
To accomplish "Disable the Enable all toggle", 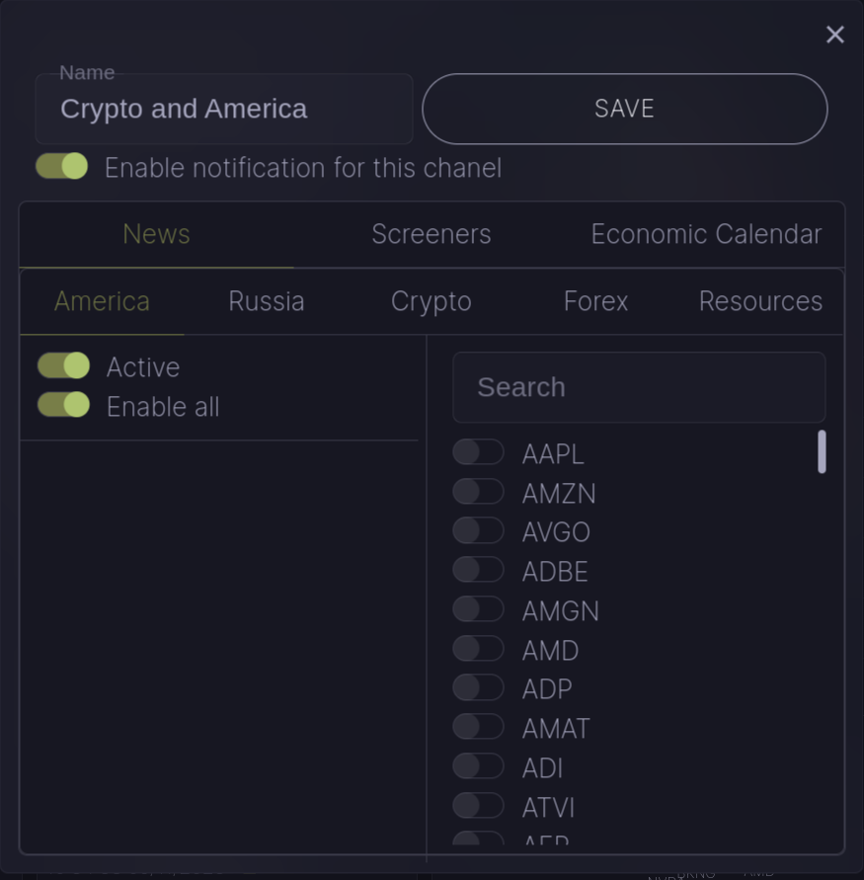I will [x=64, y=406].
